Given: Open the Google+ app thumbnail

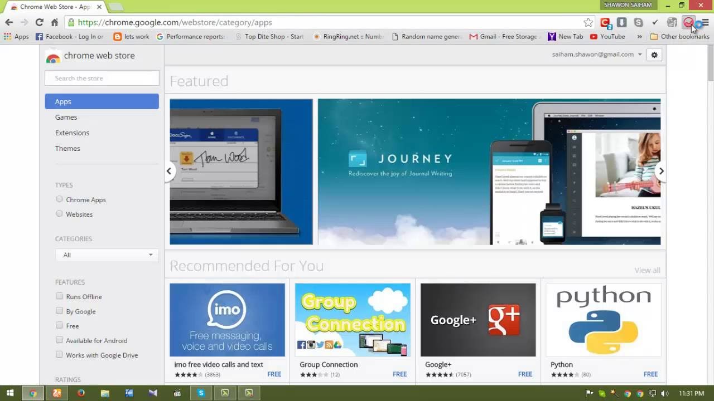Looking at the screenshot, I should pos(478,320).
